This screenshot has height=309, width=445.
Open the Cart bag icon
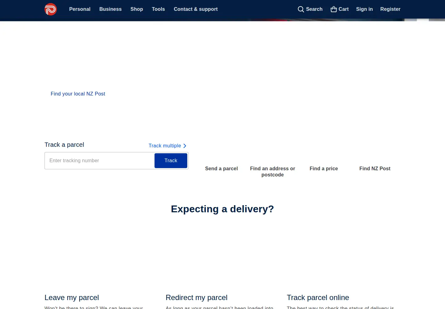point(333,9)
